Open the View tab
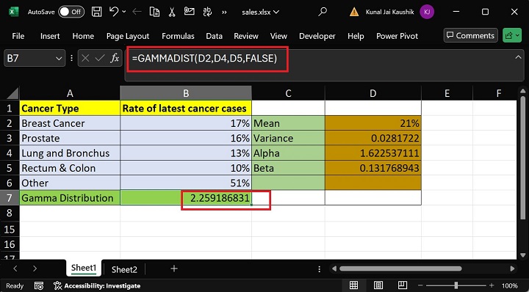Screen dimensions: 529x292 tap(278, 36)
